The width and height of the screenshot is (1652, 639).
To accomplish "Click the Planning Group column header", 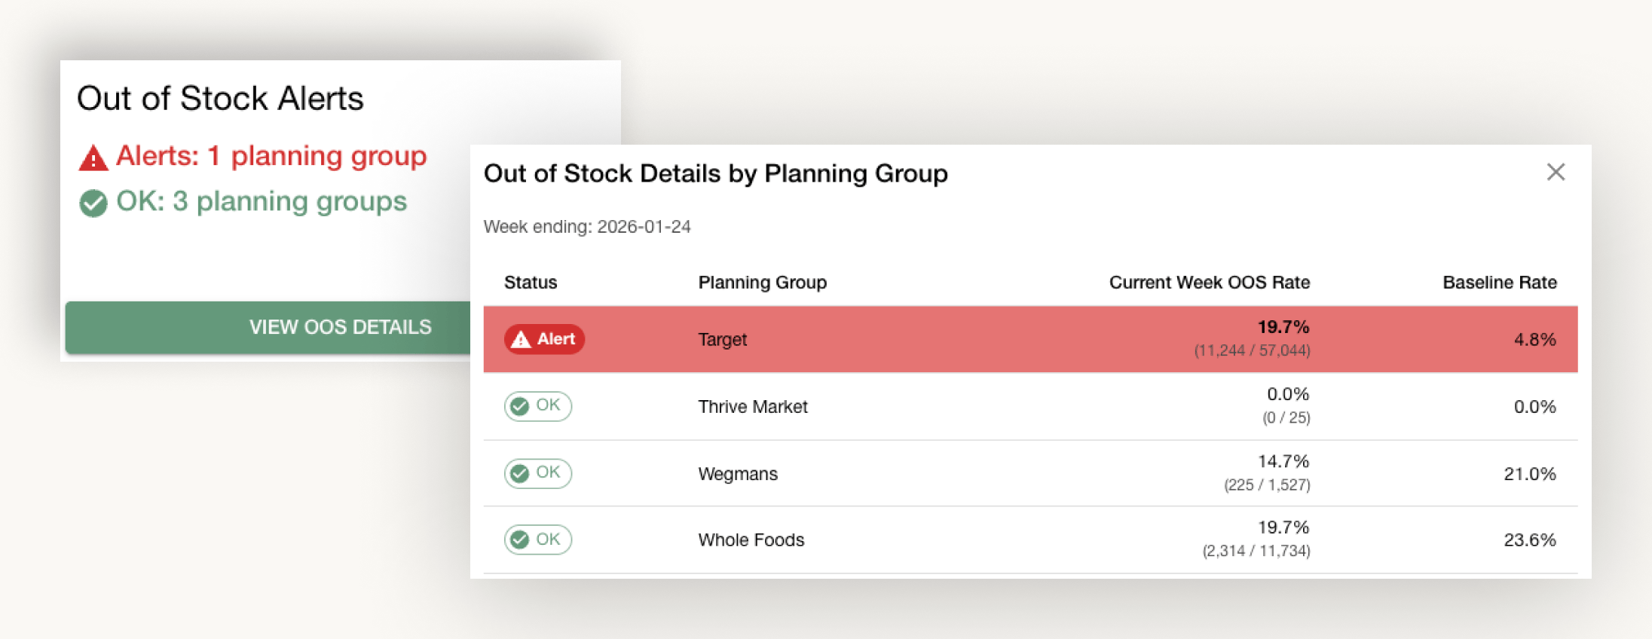I will 762,283.
